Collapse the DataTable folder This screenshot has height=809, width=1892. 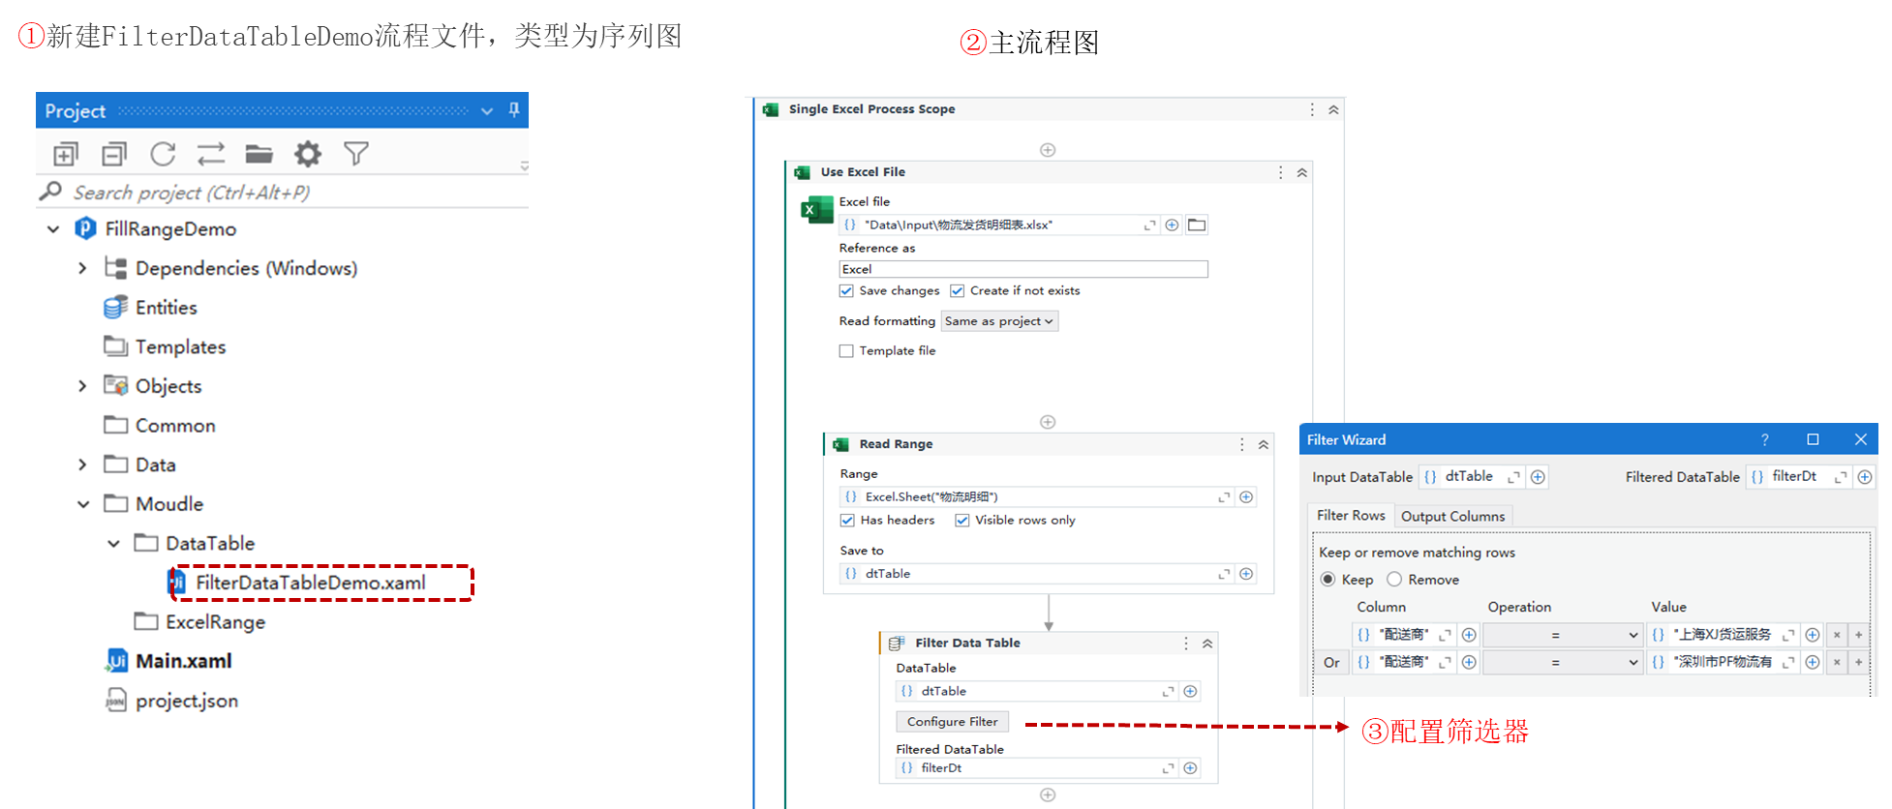pos(113,544)
